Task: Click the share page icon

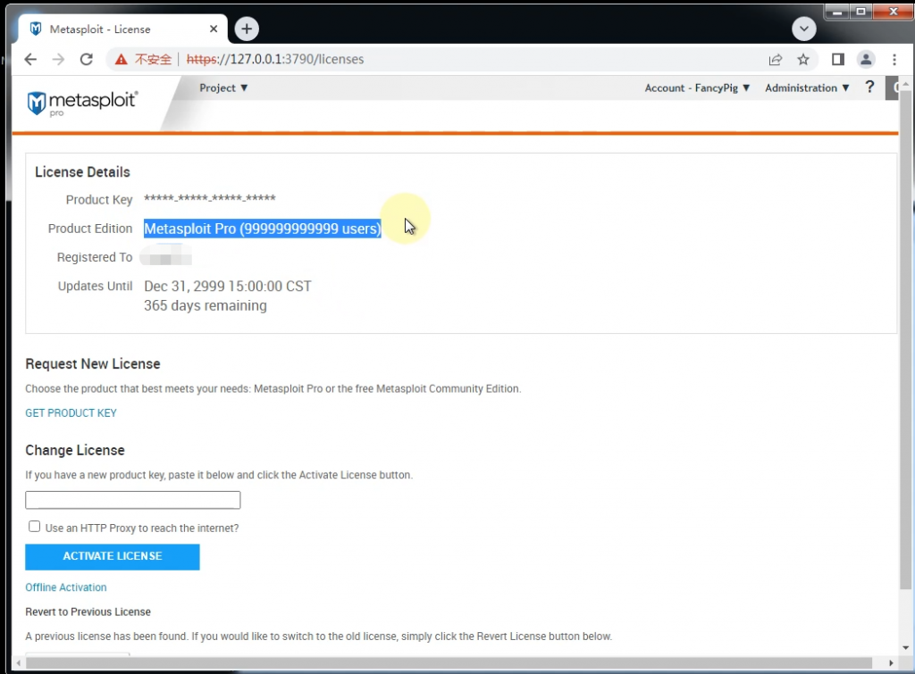Action: [x=775, y=60]
